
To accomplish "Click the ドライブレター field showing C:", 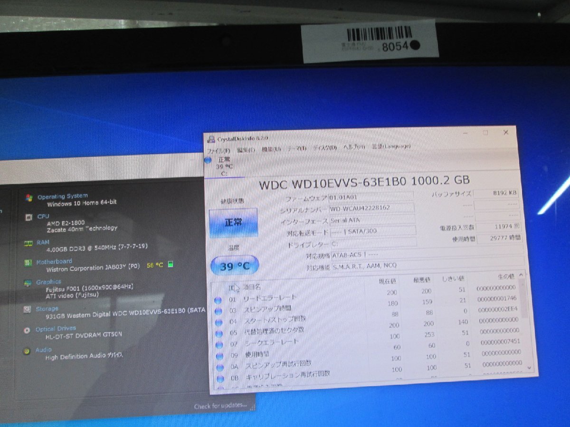I will click(x=373, y=243).
